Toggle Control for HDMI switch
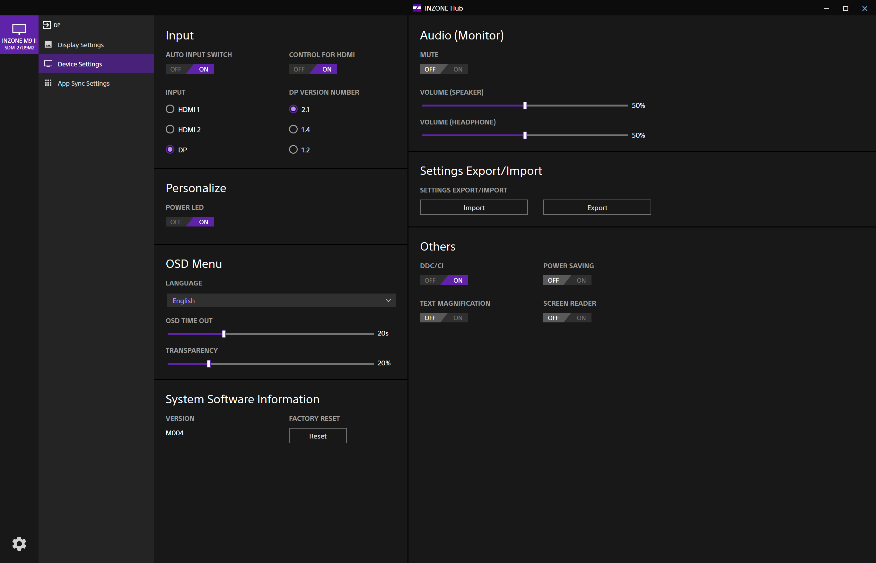Image resolution: width=876 pixels, height=563 pixels. coord(313,69)
